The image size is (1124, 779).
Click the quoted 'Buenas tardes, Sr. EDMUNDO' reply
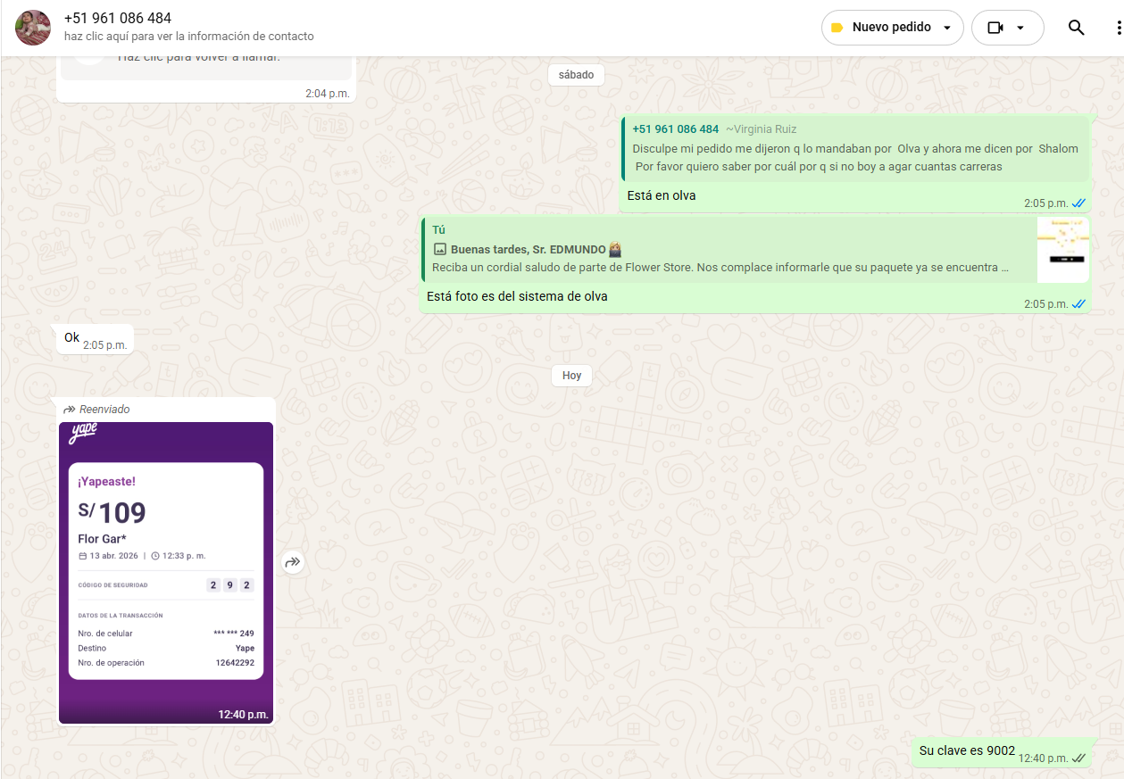click(723, 250)
